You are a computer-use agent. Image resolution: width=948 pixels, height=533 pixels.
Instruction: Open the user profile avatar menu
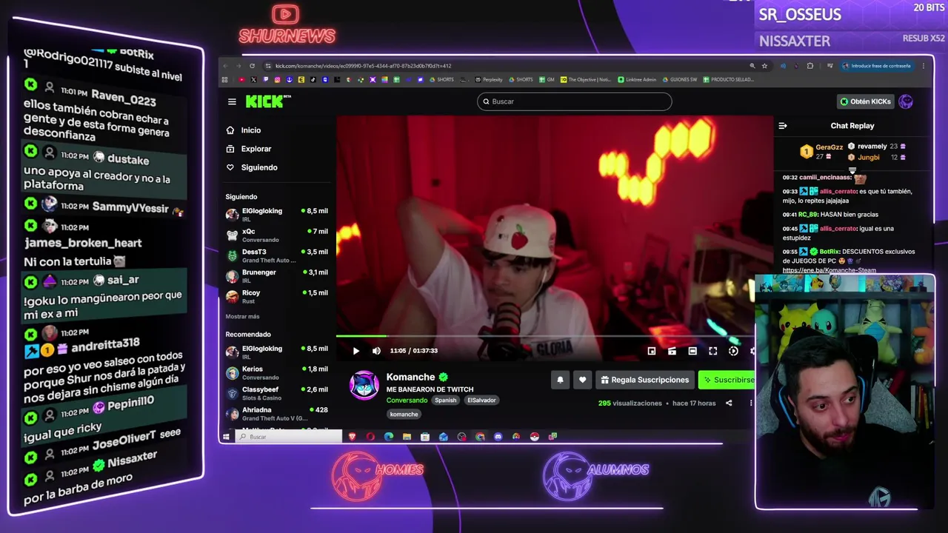coord(906,101)
